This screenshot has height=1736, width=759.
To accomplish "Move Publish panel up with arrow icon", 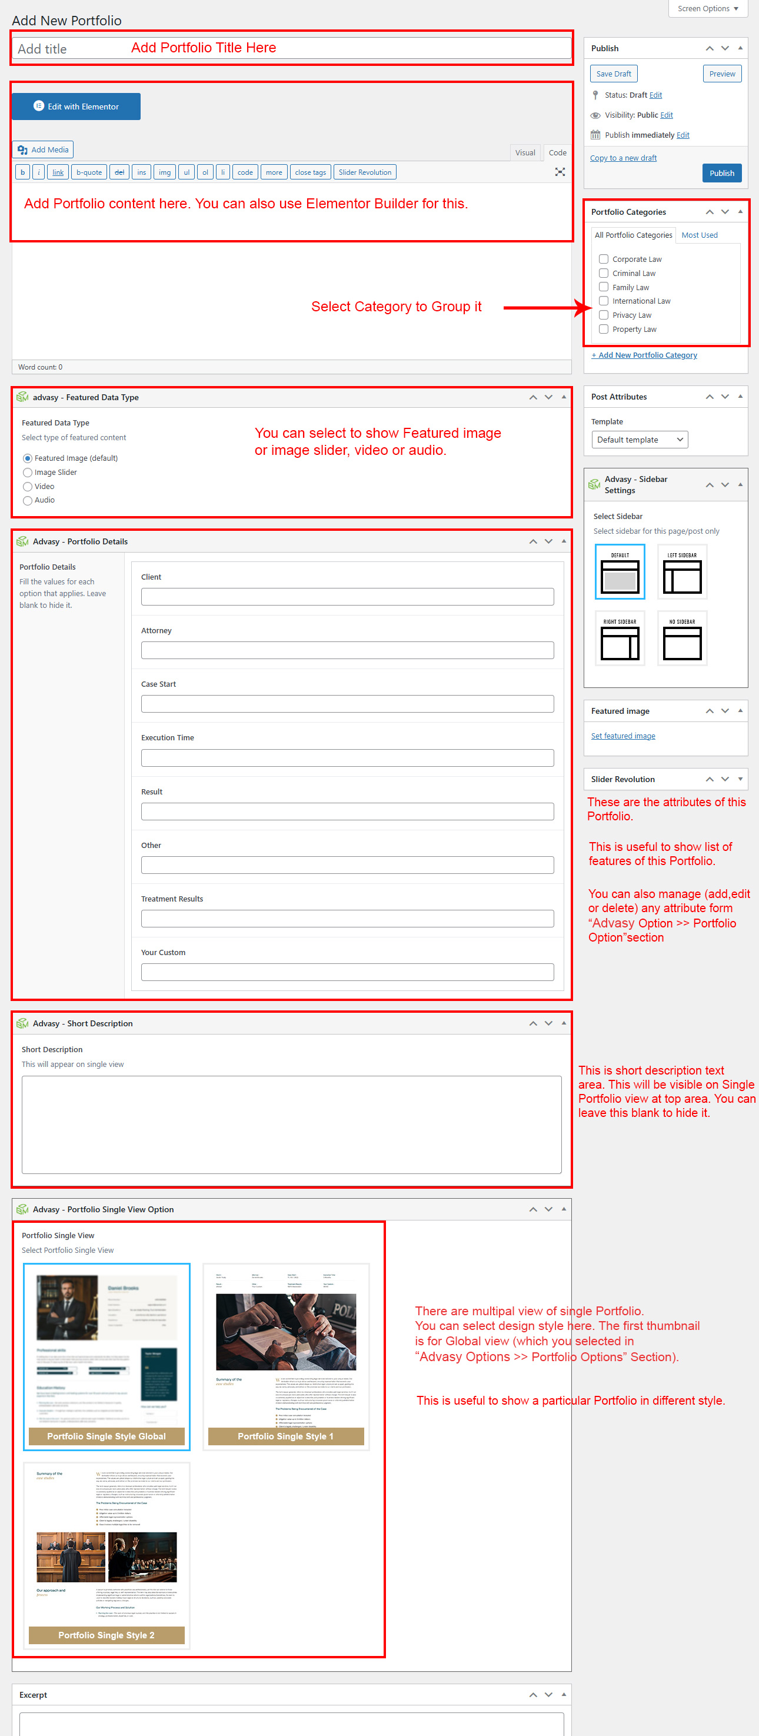I will (x=709, y=48).
